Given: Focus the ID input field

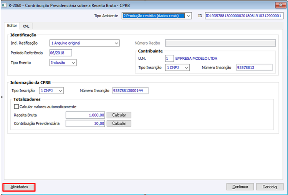Looking at the screenshot, I should tap(244, 16).
